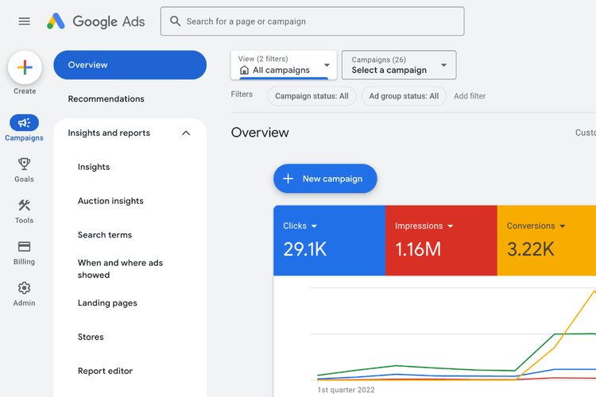Open Campaigns megaphone icon in sidebar
This screenshot has height=397, width=596.
click(24, 123)
